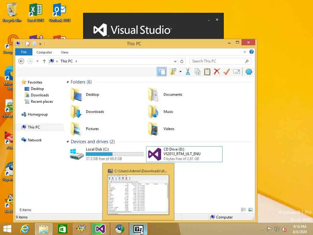313x235 pixels.
Task: Click the Start button on taskbar
Action: [7, 229]
